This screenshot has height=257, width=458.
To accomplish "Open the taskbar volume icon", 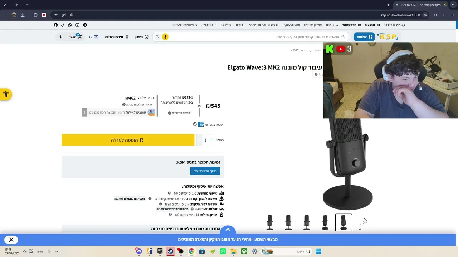I will (x=25, y=251).
